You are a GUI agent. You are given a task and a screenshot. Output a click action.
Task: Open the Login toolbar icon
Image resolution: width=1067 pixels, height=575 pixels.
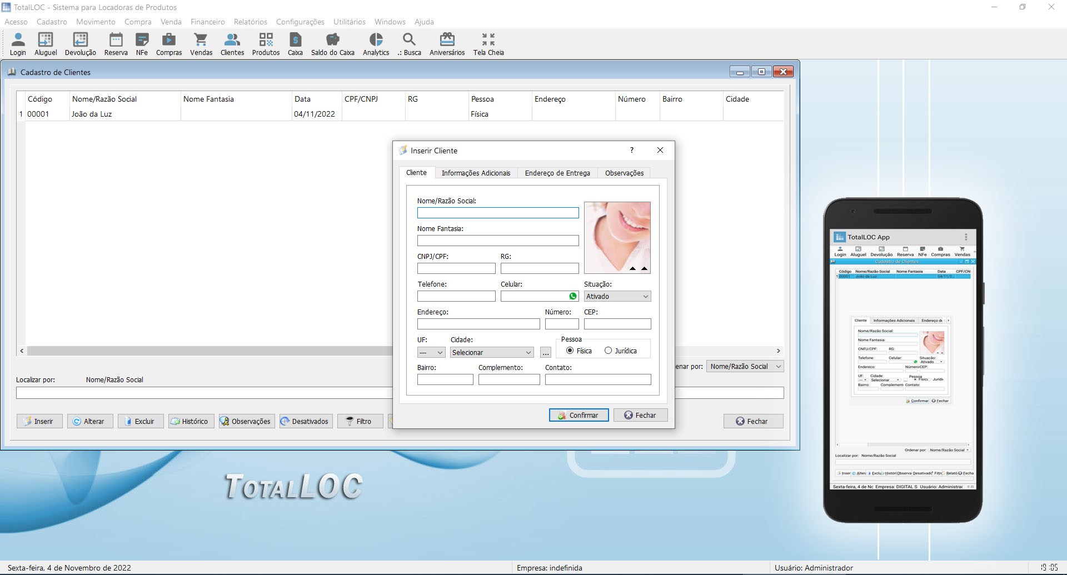pos(18,44)
